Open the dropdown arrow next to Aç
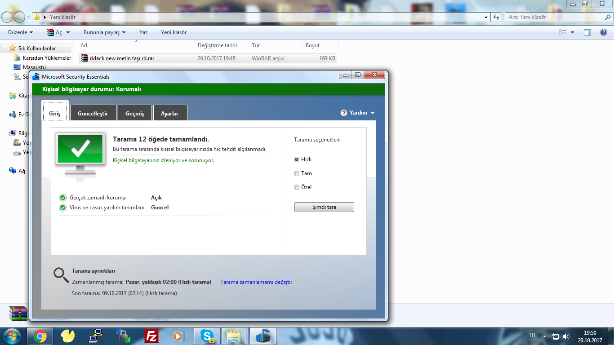Screen dimensions: 614x345 [x=68, y=32]
